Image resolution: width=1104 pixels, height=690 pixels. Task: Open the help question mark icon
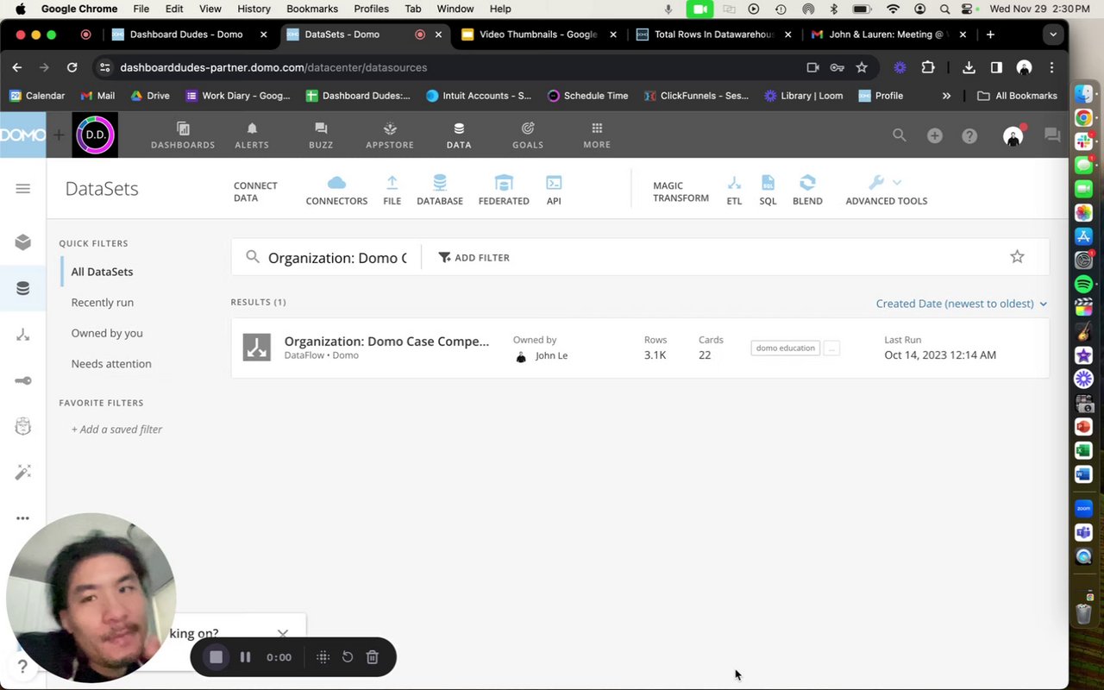[969, 135]
